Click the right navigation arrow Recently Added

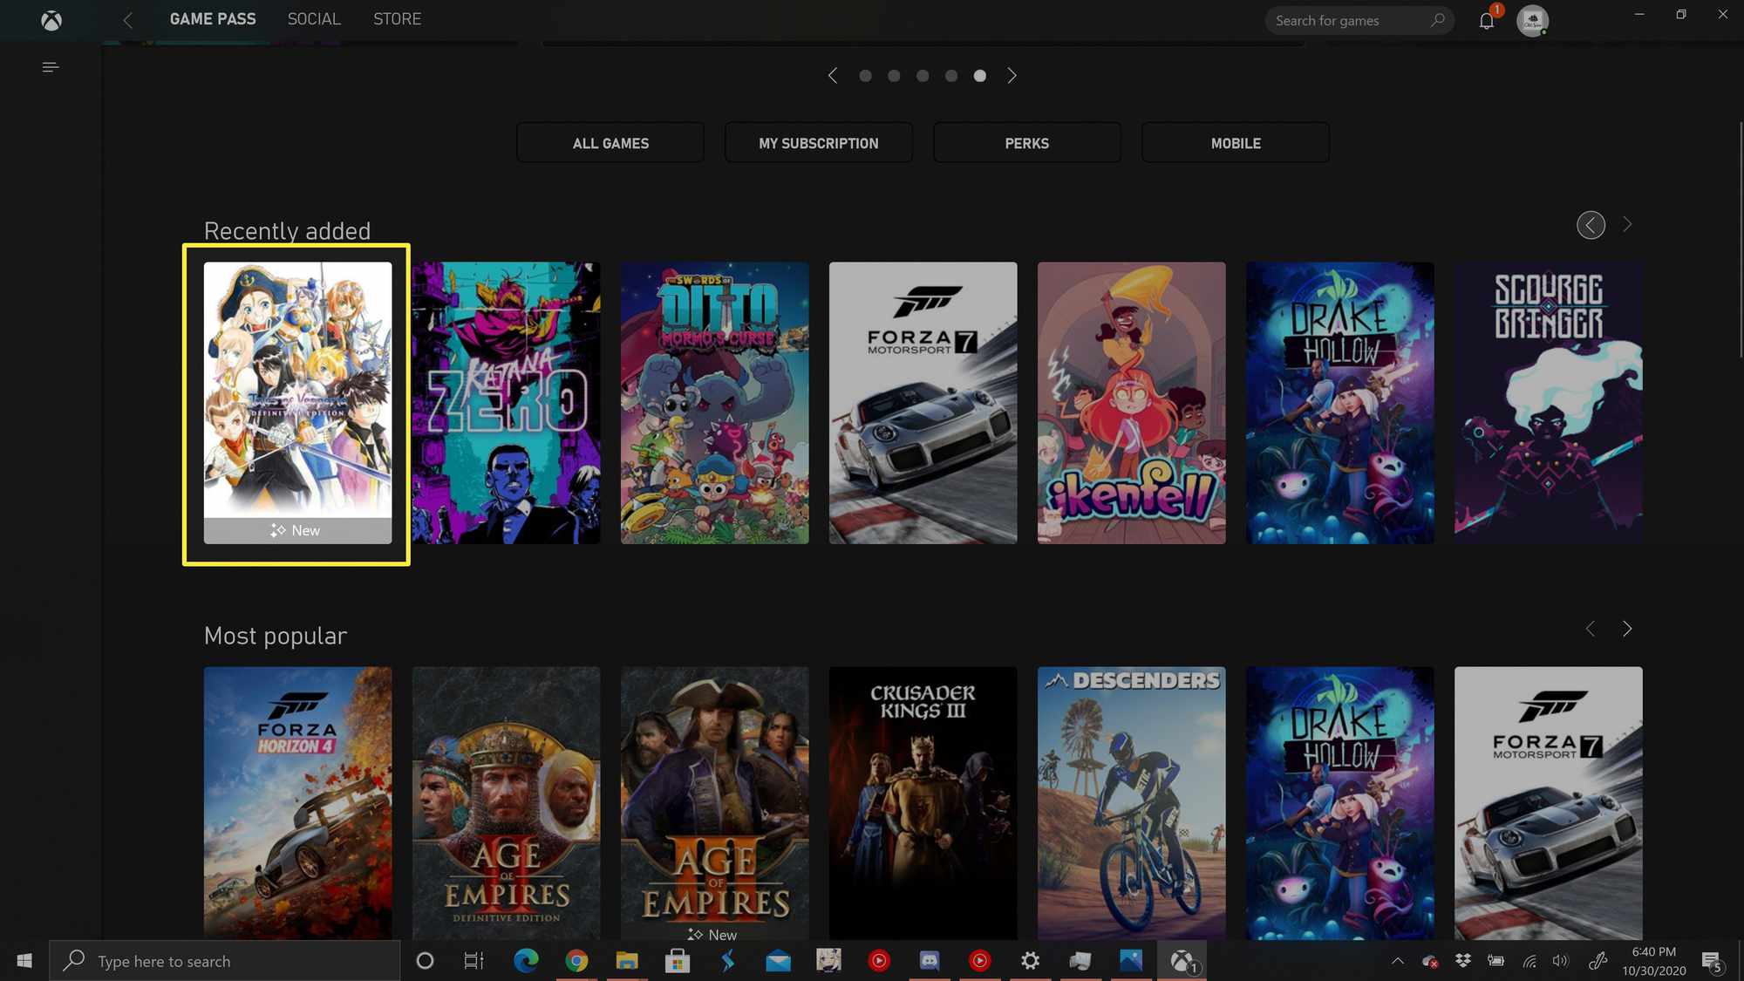[x=1626, y=225]
